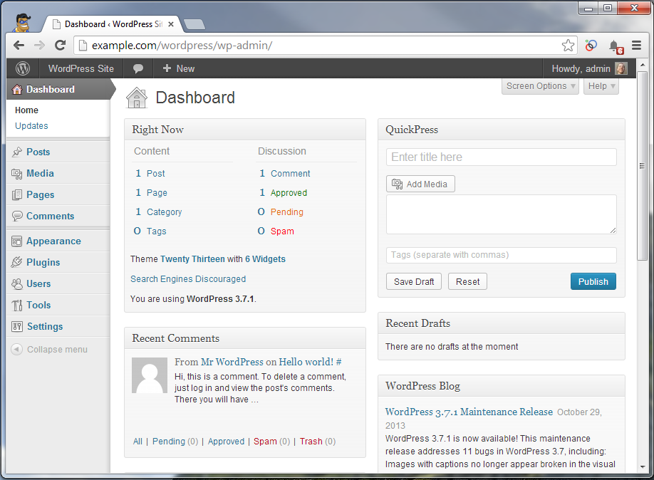Open the Twenty Thirteen theme link
Viewport: 654px width, 480px height.
pos(192,259)
